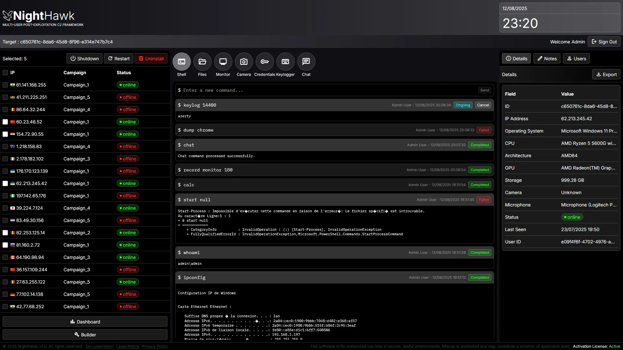Toggle the select-all checkbox beside IP header

coord(5,73)
